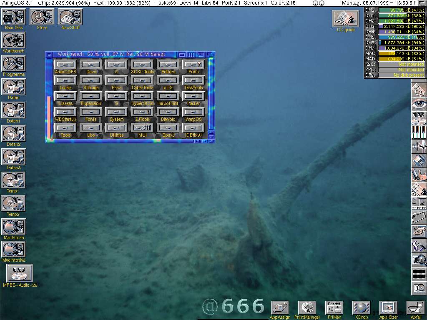
Task: Click the Workbench window scroll-right arrow
Action: click(x=204, y=141)
